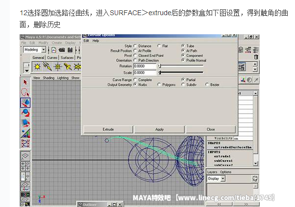Select extrude1 in INPUTS list
This screenshot has height=207, width=295.
(x=222, y=156)
